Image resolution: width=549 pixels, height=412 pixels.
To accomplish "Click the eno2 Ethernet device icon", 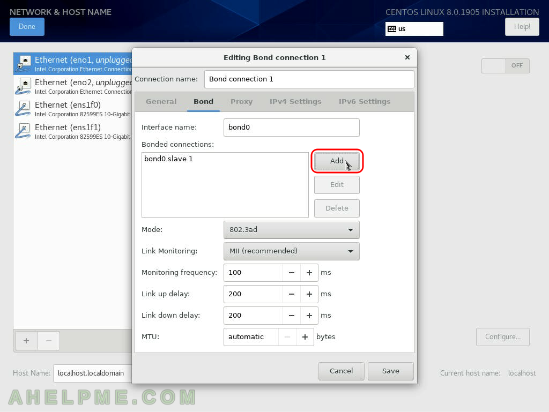I will pyautogui.click(x=24, y=86).
